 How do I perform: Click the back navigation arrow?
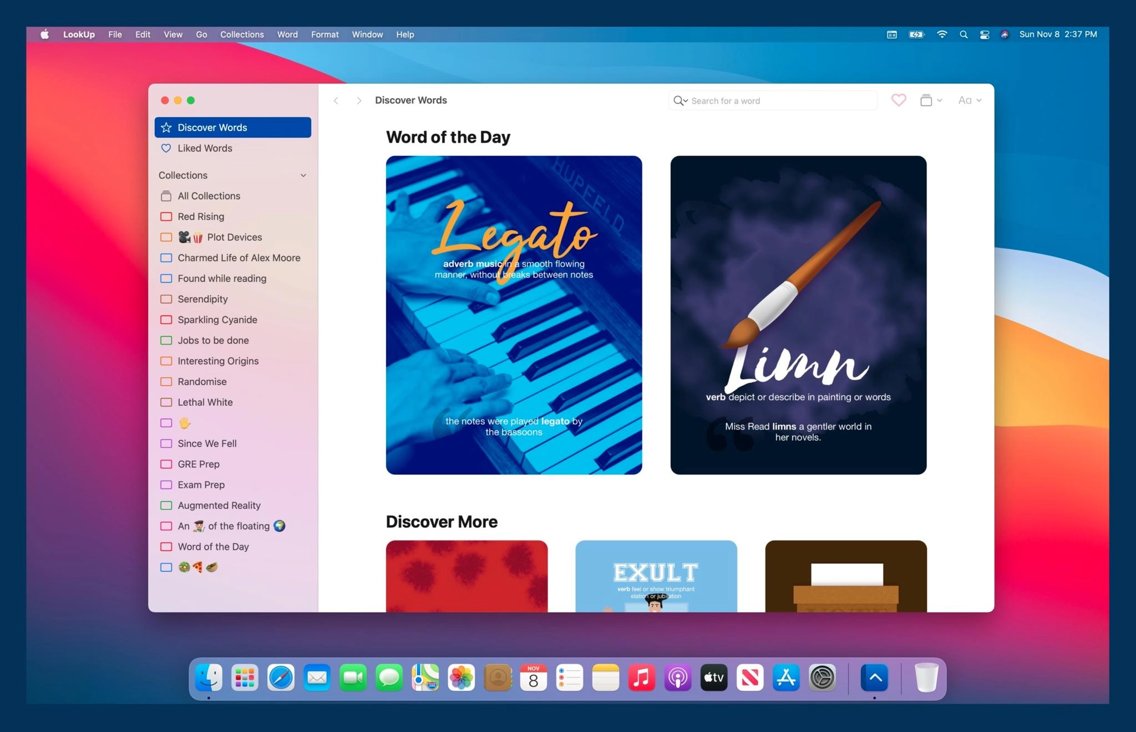pos(336,100)
